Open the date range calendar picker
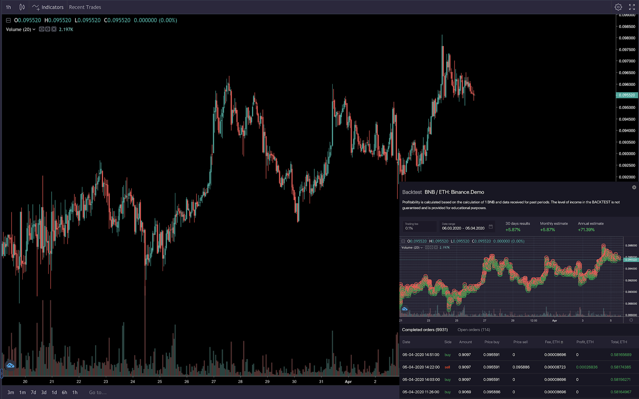 (x=491, y=227)
